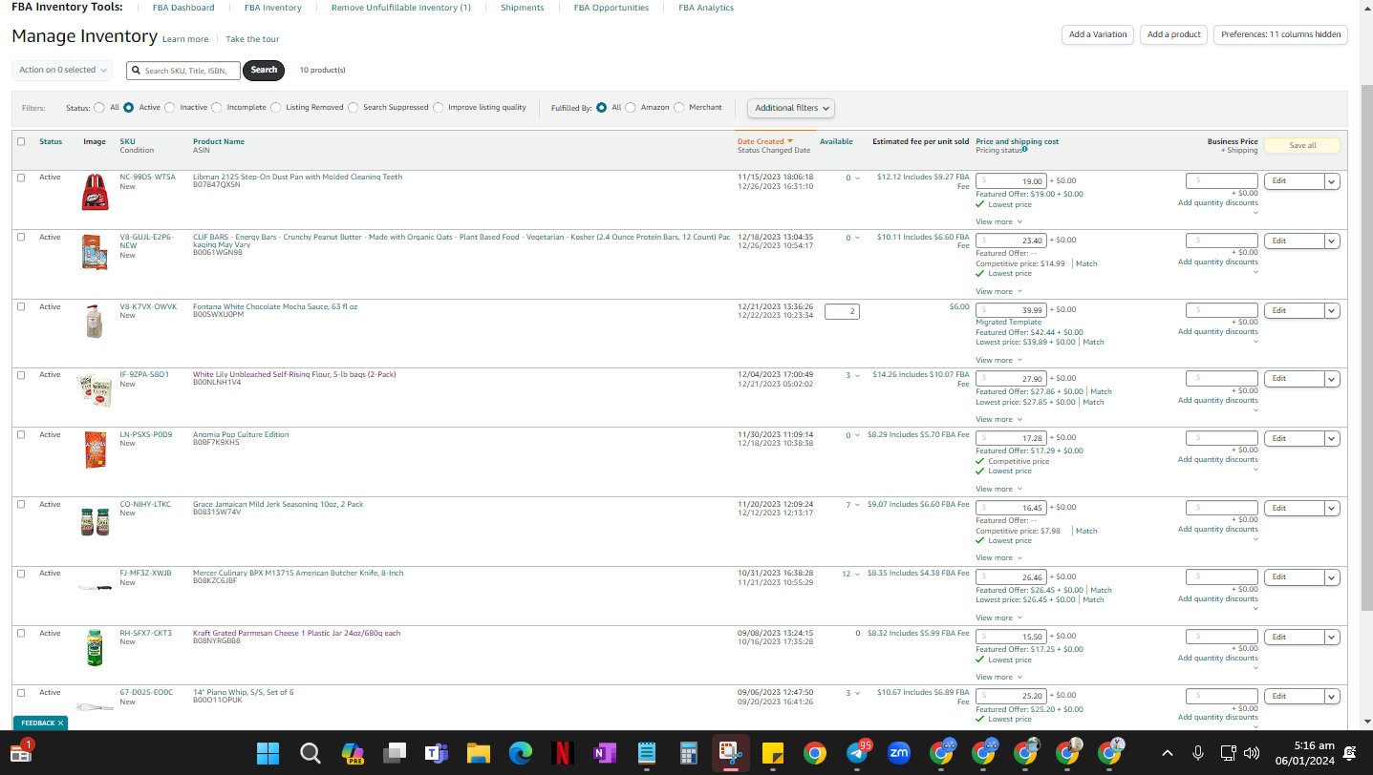The width and height of the screenshot is (1373, 775).
Task: Open Preferences: 11 columns hidden
Action: point(1280,34)
